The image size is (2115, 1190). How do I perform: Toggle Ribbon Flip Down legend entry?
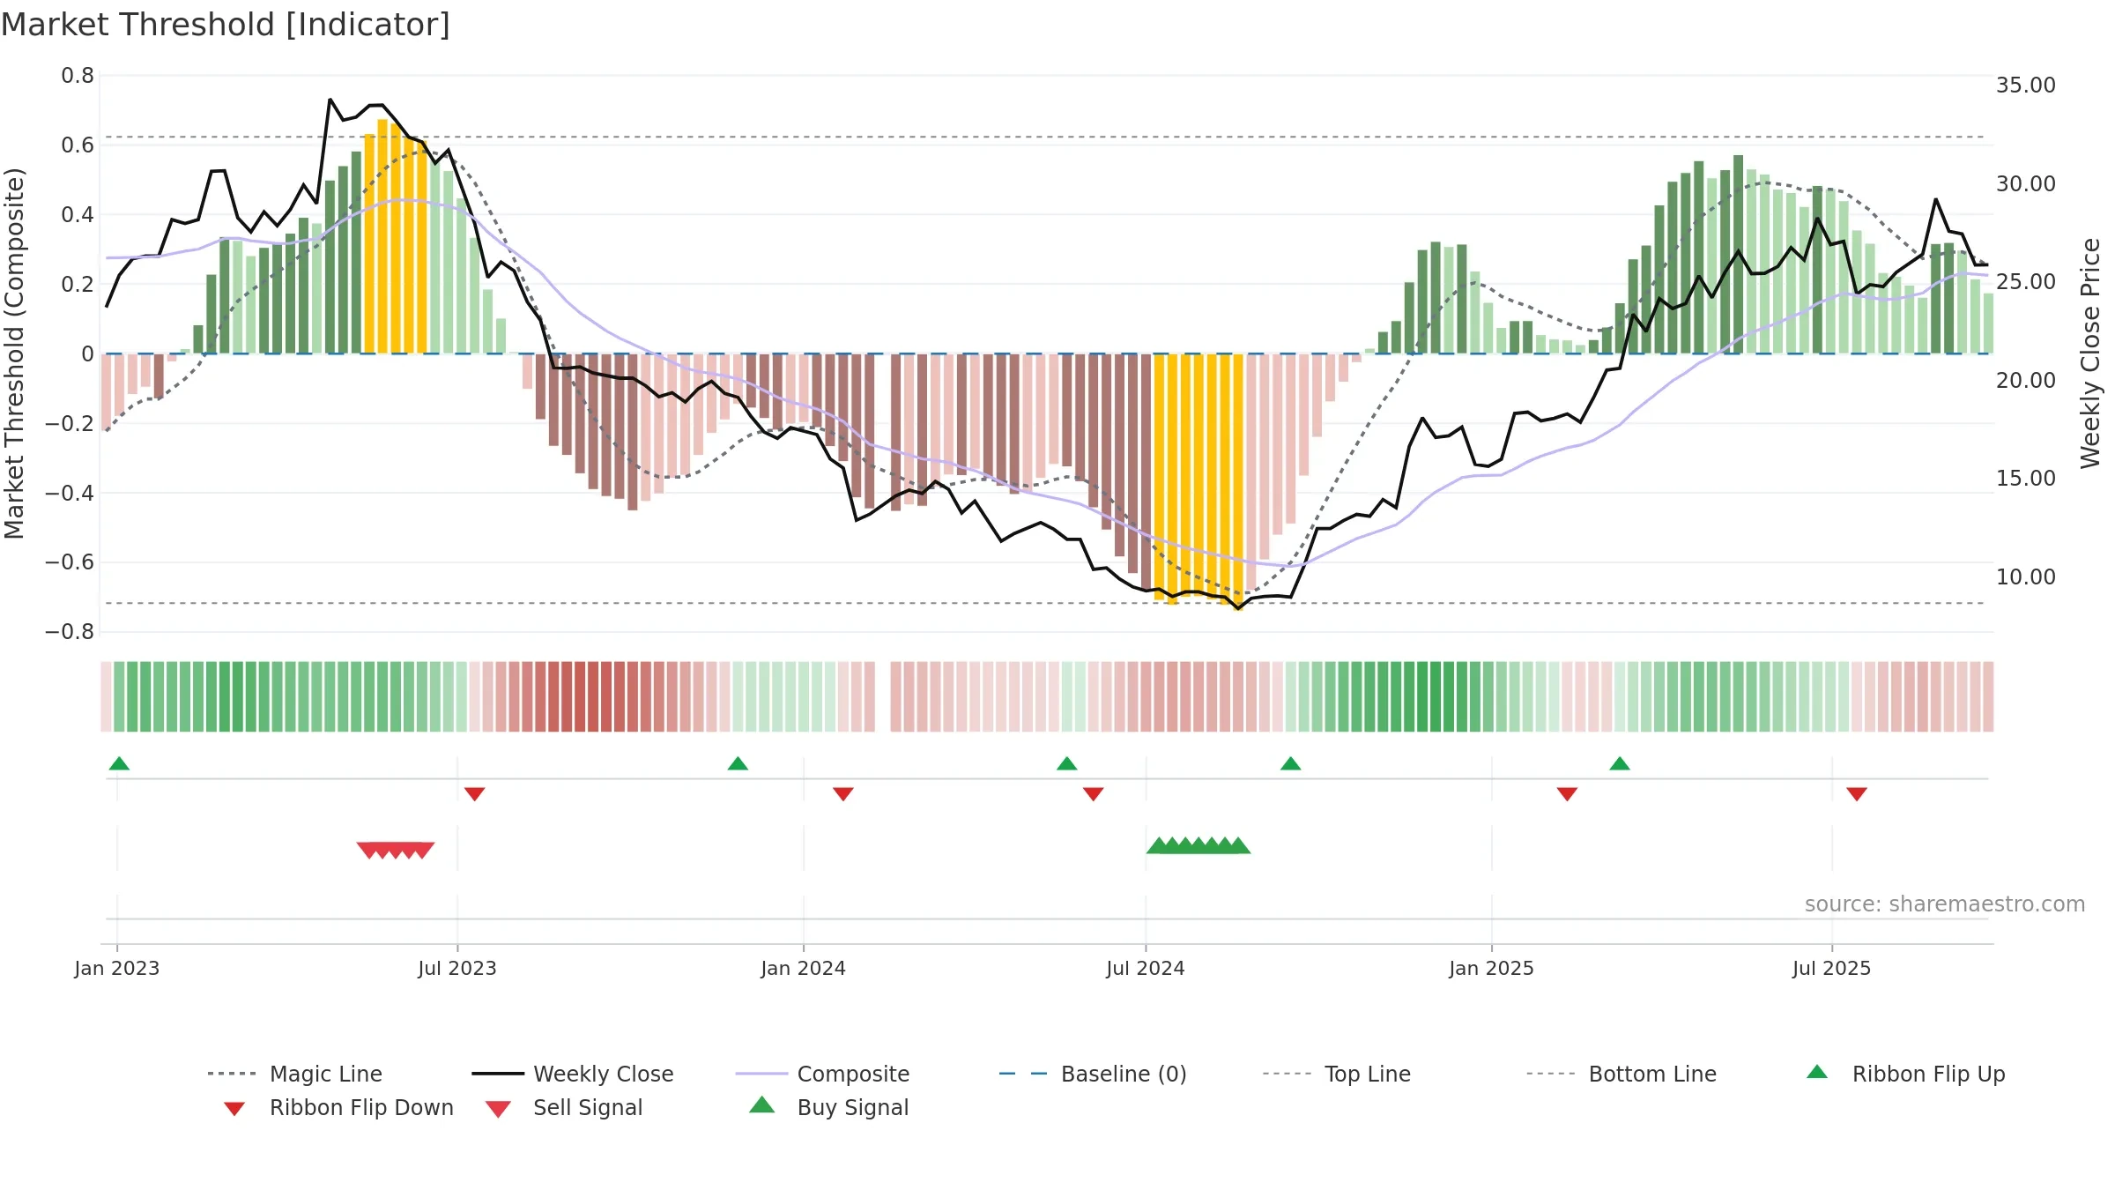tap(338, 1107)
